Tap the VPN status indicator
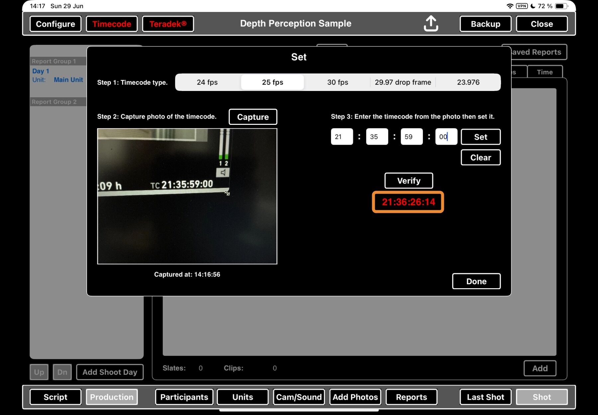The height and width of the screenshot is (415, 598). [x=522, y=6]
